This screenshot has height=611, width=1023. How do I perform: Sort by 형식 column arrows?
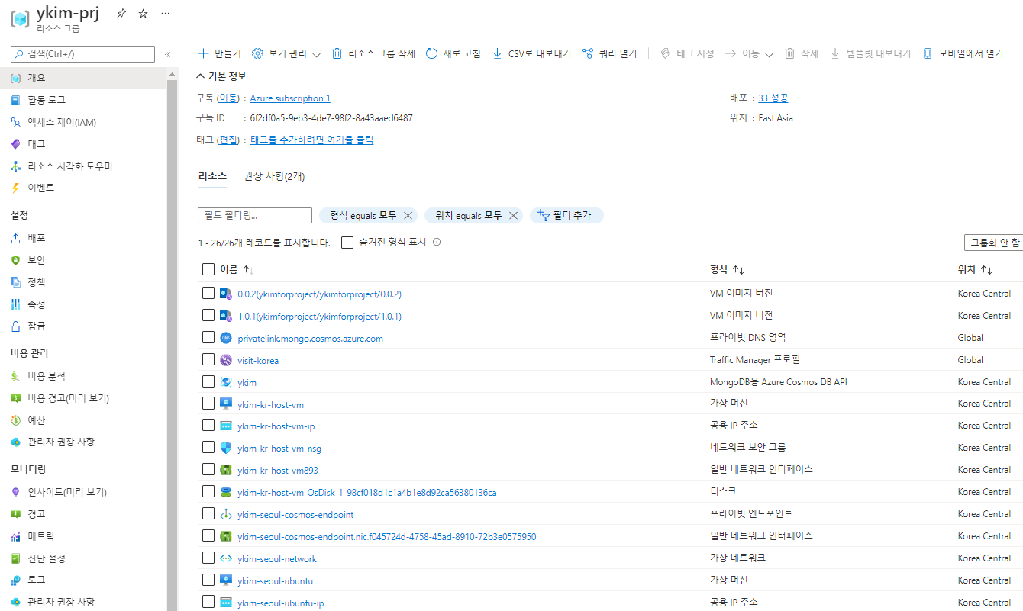click(x=738, y=270)
